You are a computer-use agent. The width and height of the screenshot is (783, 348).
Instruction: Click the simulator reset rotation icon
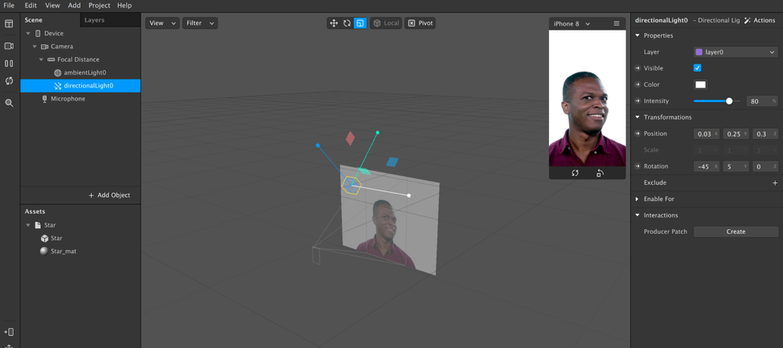tap(575, 173)
